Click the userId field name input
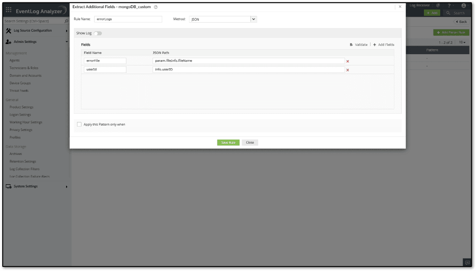The image size is (476, 271). (x=105, y=70)
